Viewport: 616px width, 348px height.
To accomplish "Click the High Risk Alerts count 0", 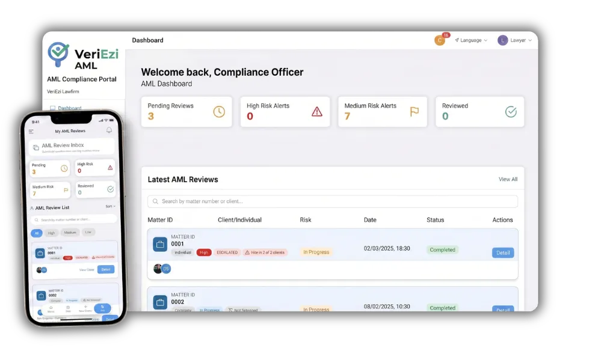I will 250,116.
